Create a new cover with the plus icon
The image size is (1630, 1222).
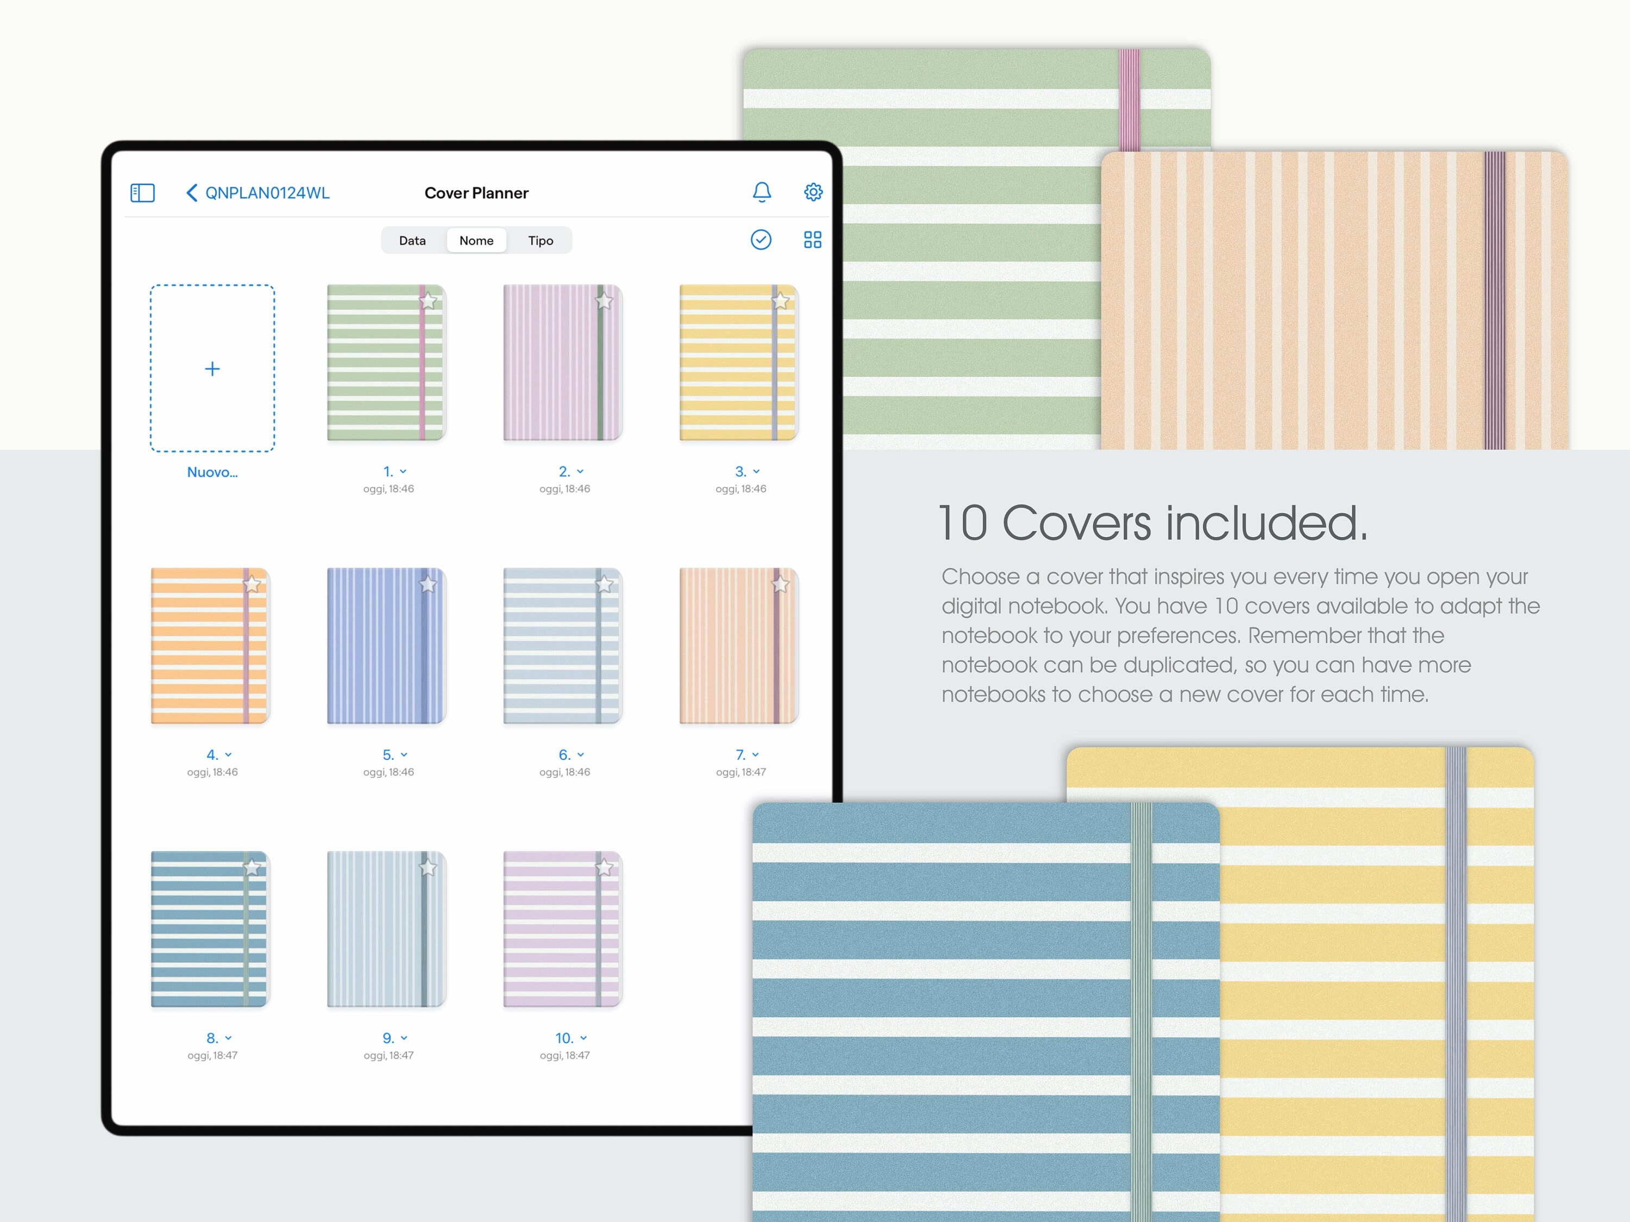[x=212, y=368]
